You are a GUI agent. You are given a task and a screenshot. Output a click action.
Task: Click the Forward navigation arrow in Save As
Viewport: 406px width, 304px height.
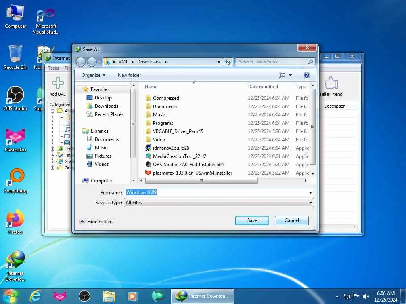92,62
